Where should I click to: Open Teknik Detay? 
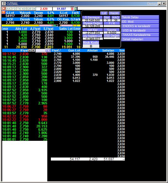pyautogui.click(x=140, y=17)
